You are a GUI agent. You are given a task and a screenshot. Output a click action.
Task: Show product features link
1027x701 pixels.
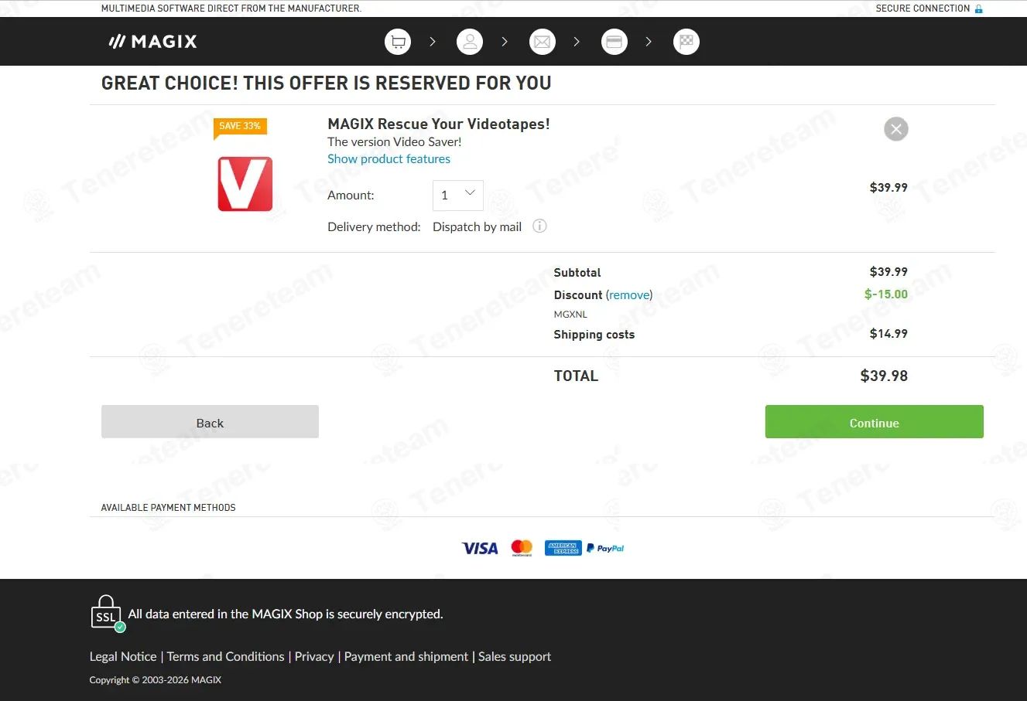pyautogui.click(x=389, y=158)
